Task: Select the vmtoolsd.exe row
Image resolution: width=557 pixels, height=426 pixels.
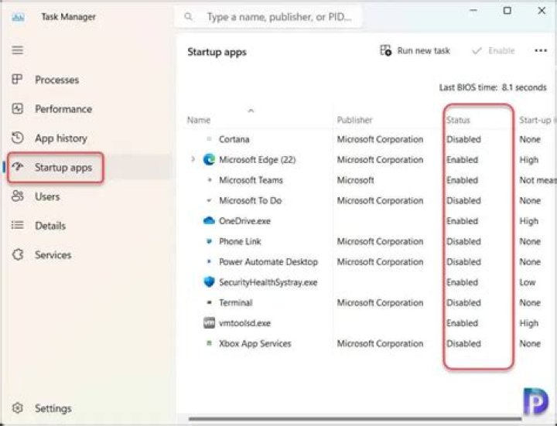Action: click(x=370, y=323)
